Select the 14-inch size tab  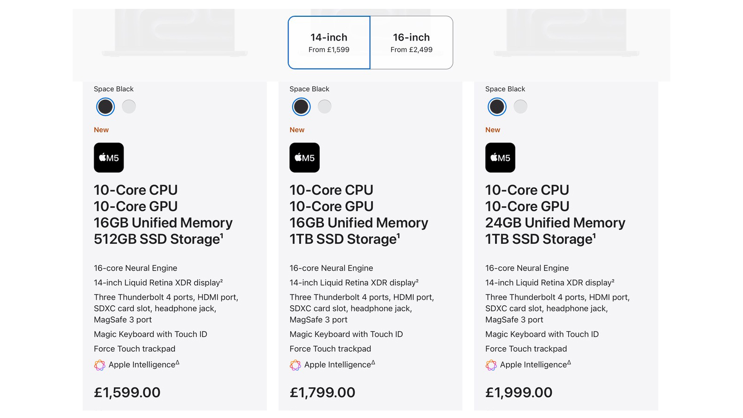(x=329, y=42)
